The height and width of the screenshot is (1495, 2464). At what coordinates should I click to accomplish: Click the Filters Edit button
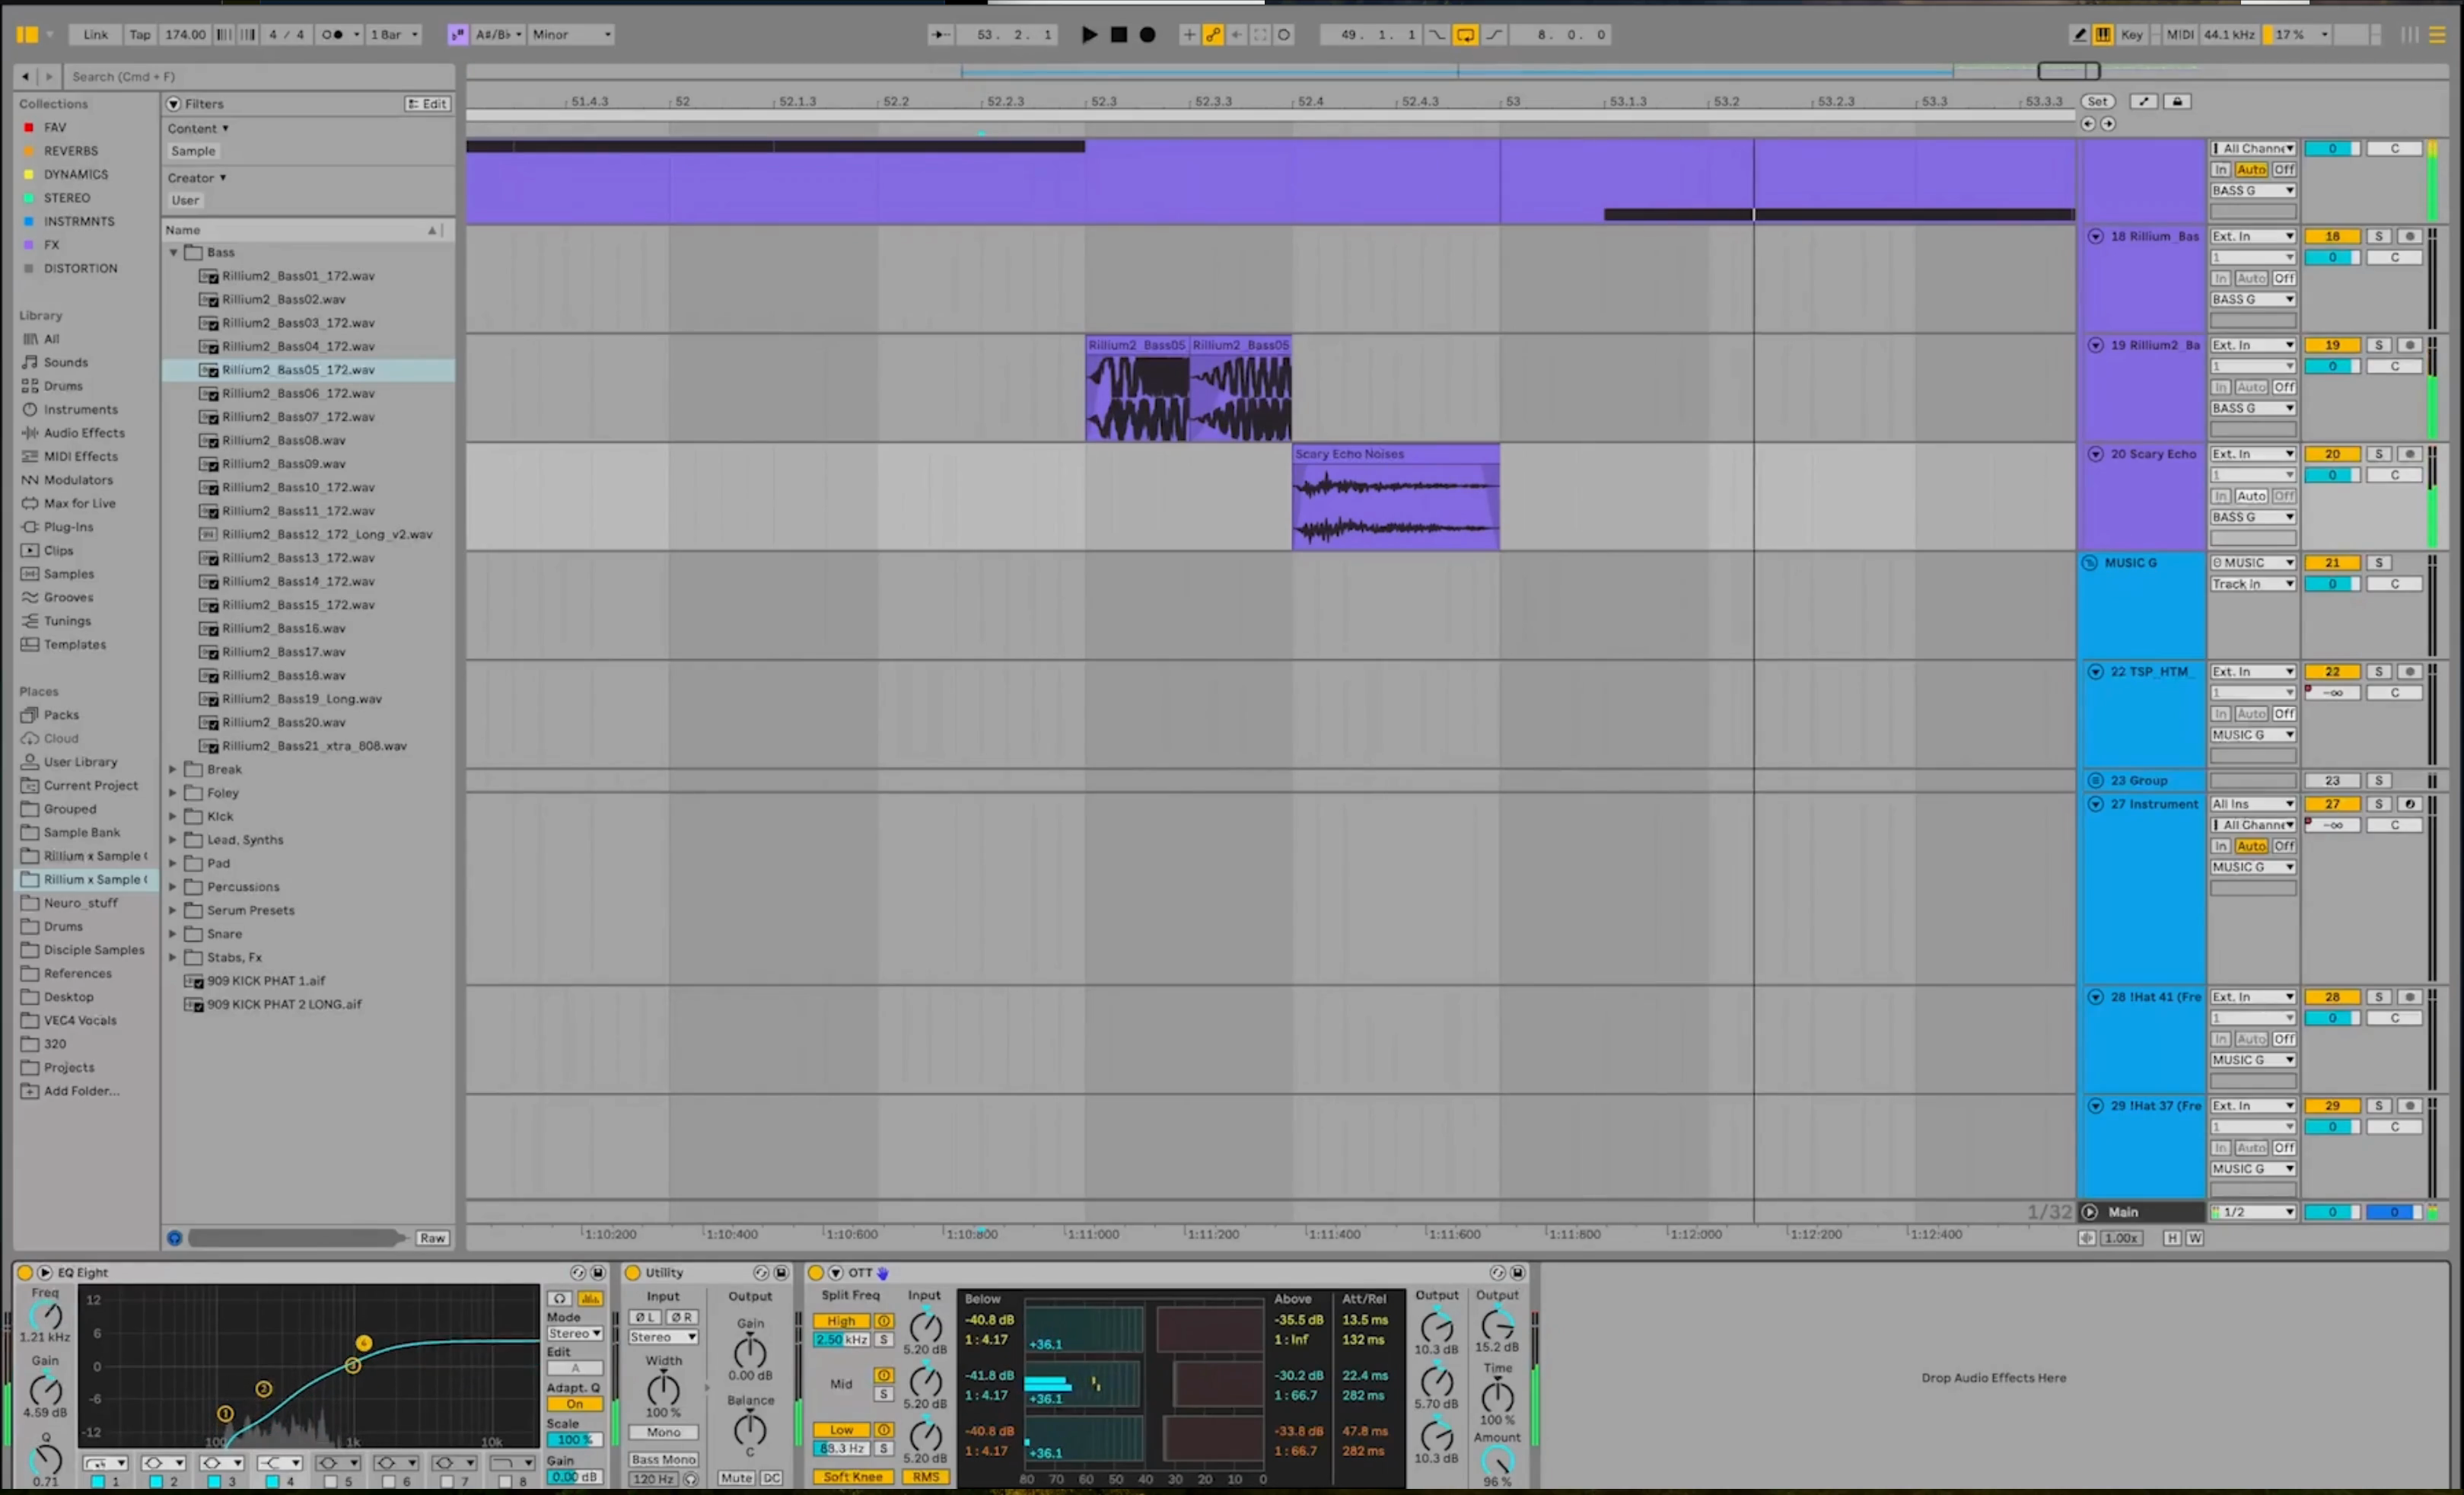(428, 103)
